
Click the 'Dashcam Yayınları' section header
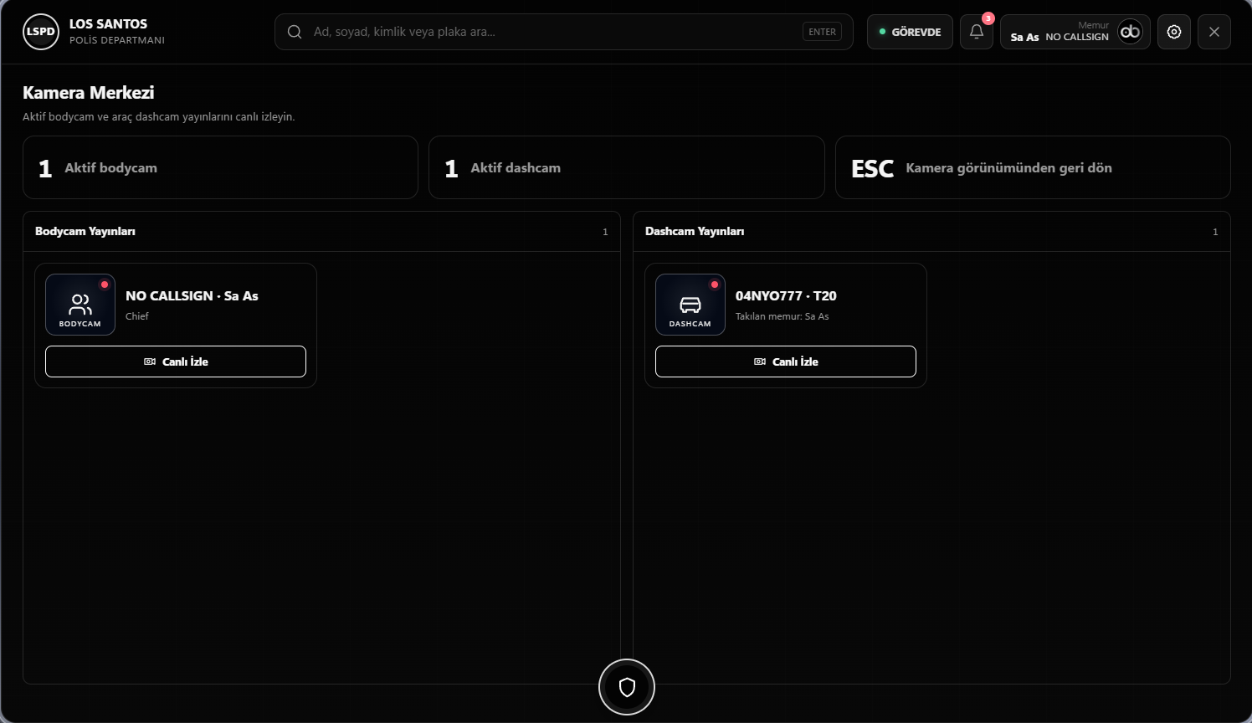click(695, 231)
